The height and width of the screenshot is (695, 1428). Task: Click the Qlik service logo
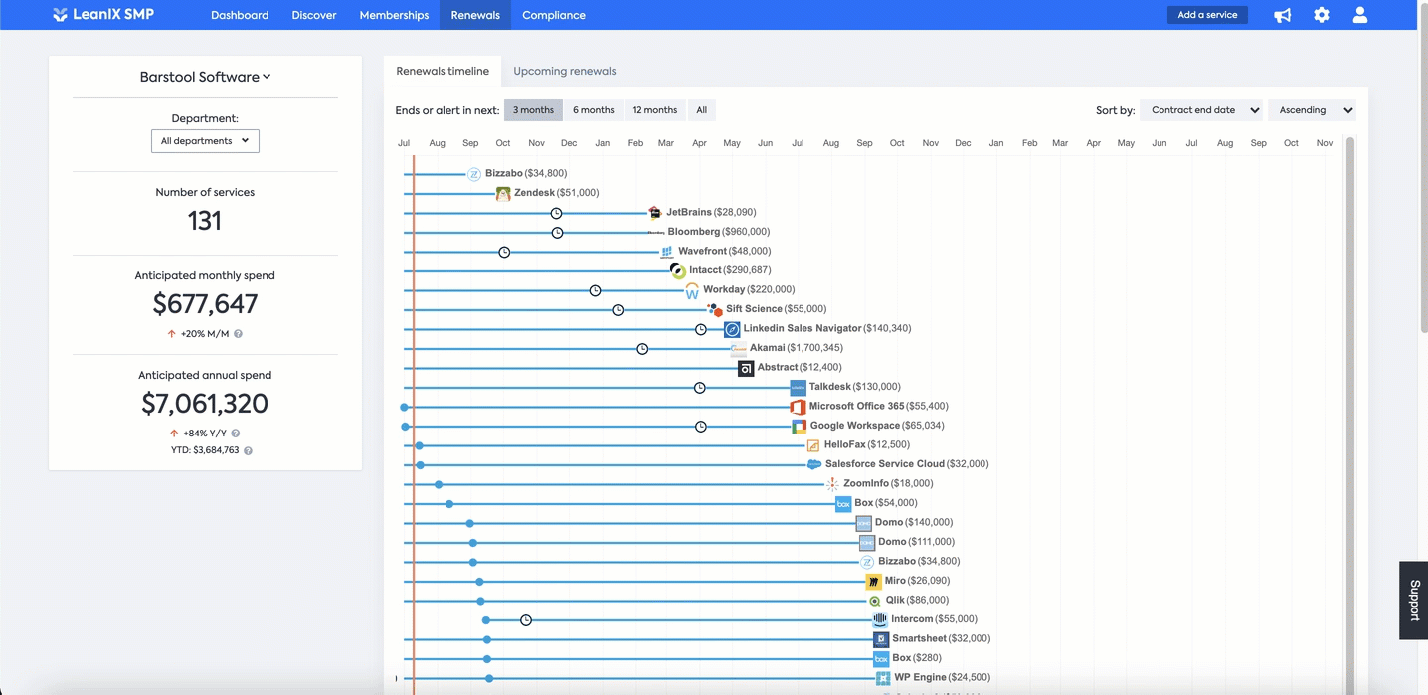[874, 601]
